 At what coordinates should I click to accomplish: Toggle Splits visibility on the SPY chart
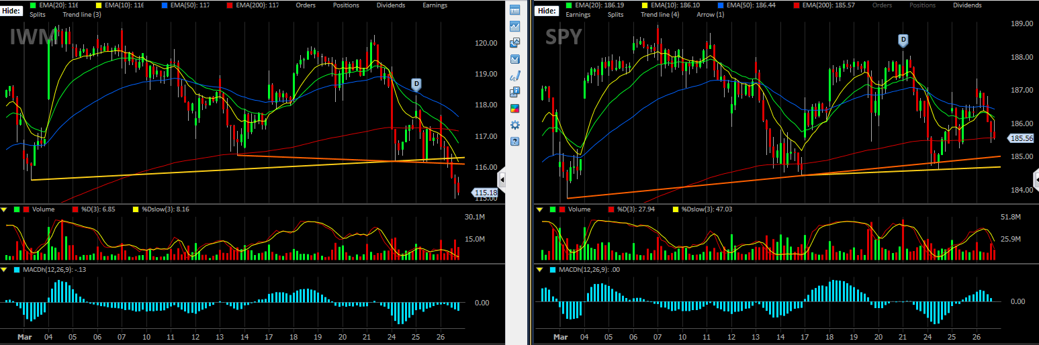point(615,14)
